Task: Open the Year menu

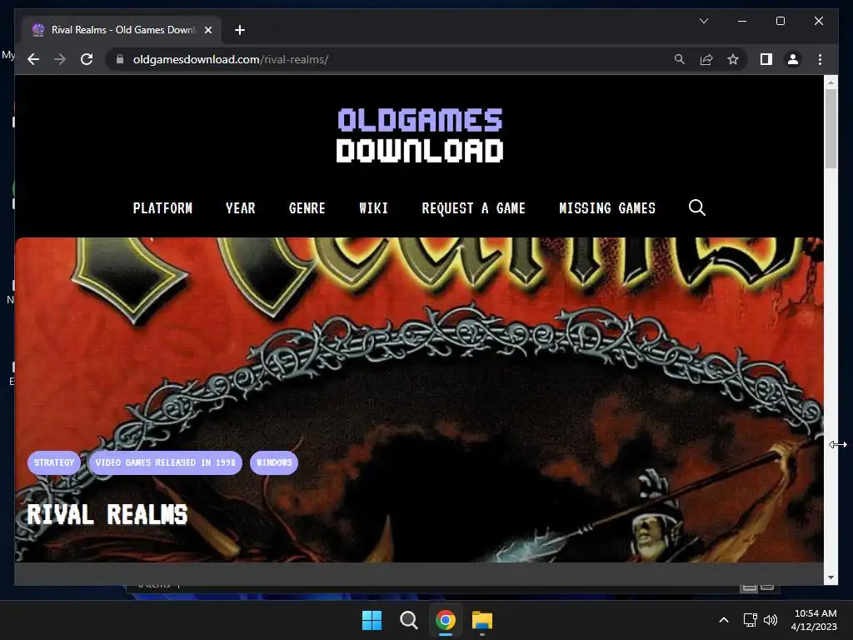Action: pyautogui.click(x=241, y=207)
